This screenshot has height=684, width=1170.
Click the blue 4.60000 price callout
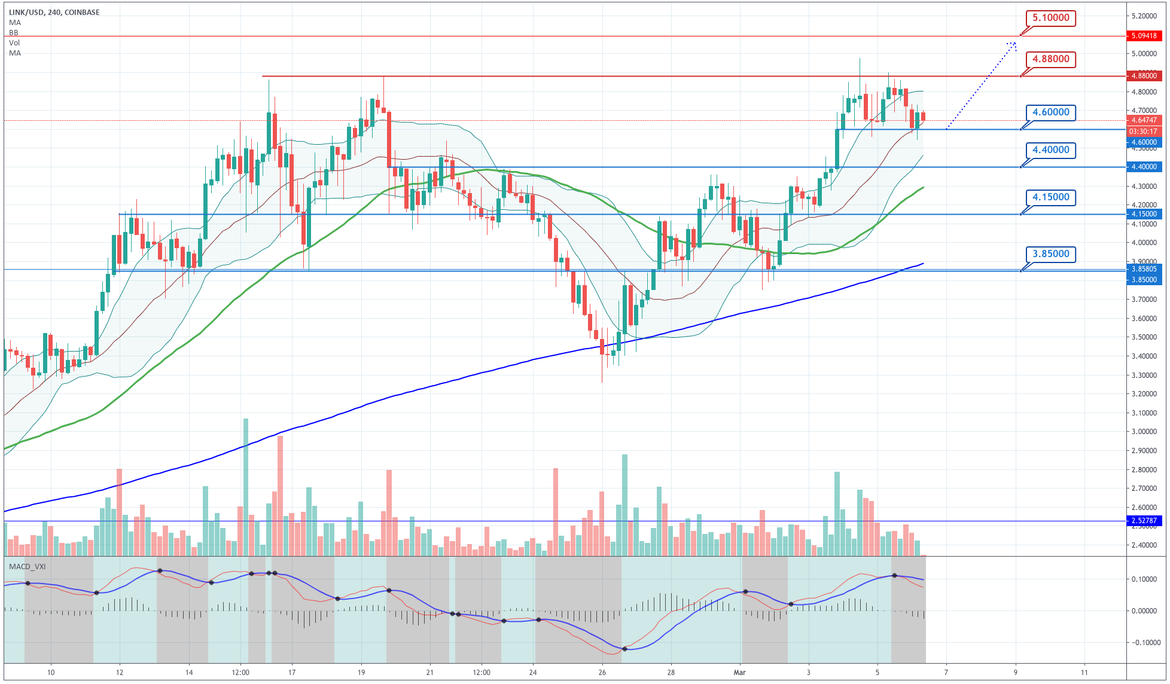[1051, 112]
